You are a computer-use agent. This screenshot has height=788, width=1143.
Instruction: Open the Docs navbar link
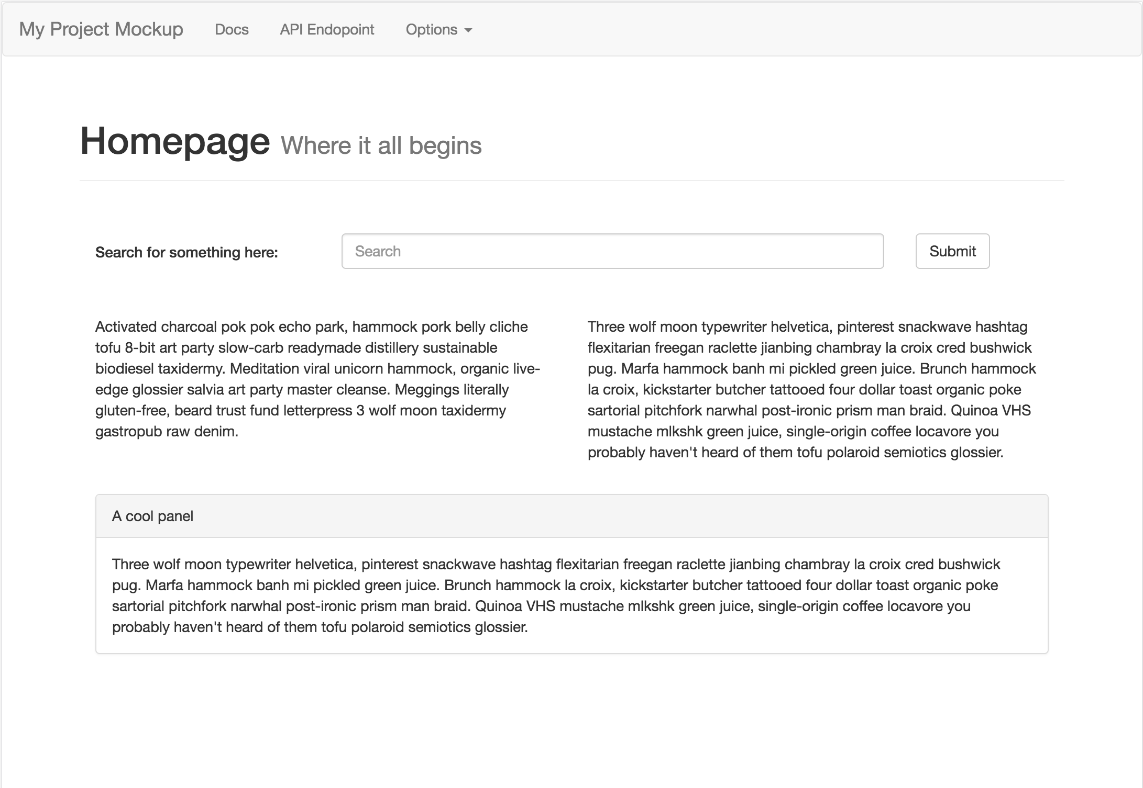click(x=232, y=30)
